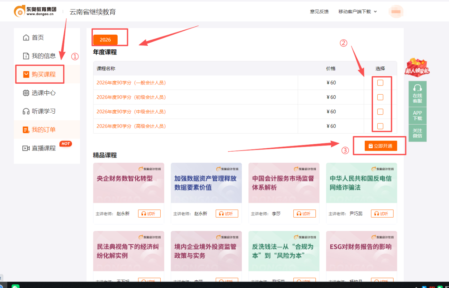Open 意见反馈 feedback page
The height and width of the screenshot is (288, 449).
319,11
